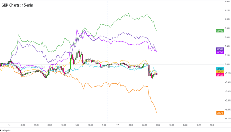Click the first 06:00 time axis label
231x132 pixels.
pos(36,125)
